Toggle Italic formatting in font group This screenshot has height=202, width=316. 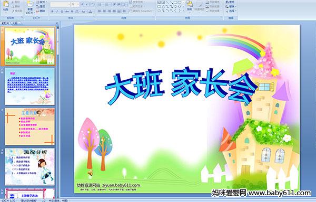coord(57,12)
